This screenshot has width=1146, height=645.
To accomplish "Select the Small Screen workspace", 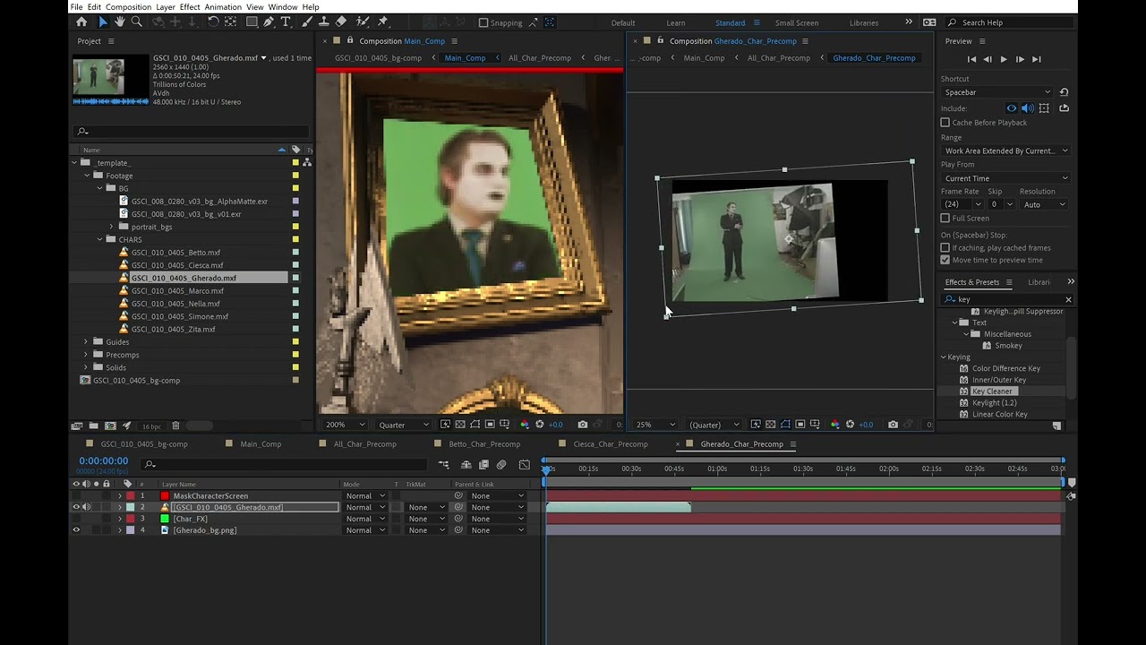I will point(796,23).
